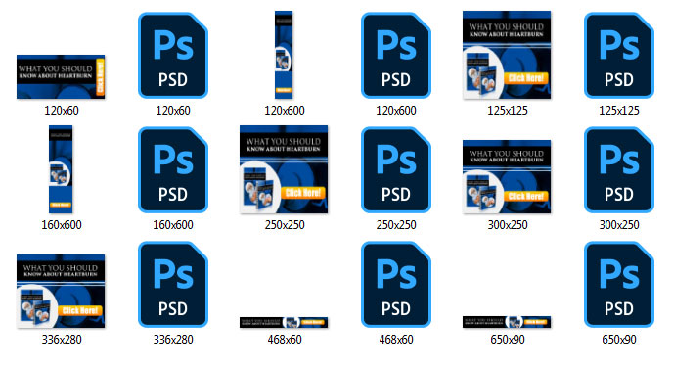The width and height of the screenshot is (673, 369).
Task: Click the 650x90 strip banner image thumbnail
Action: click(x=507, y=322)
